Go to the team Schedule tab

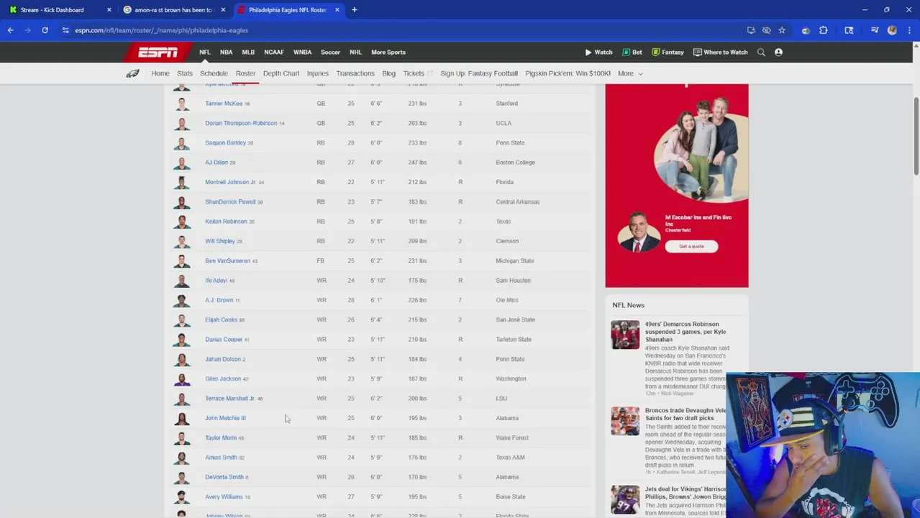pyautogui.click(x=214, y=73)
